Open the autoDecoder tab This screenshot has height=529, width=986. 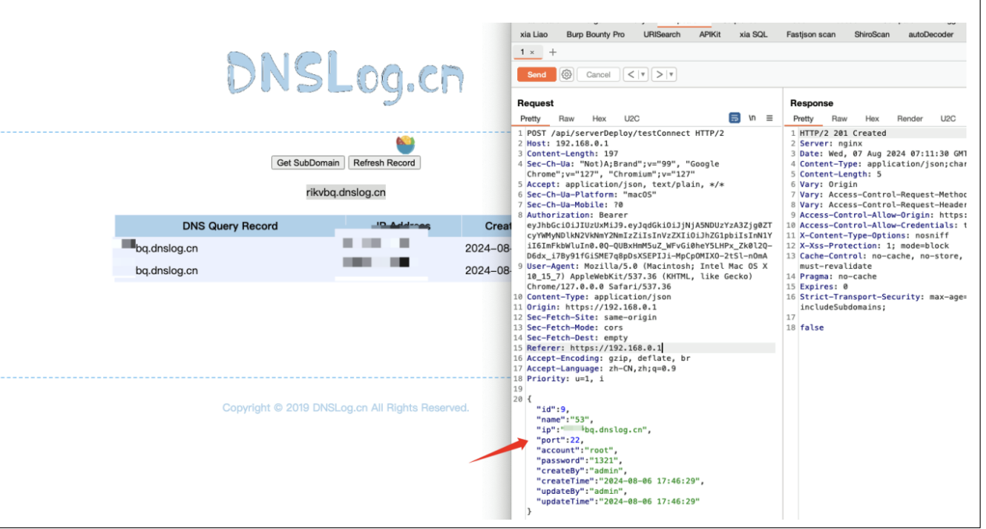coord(931,34)
